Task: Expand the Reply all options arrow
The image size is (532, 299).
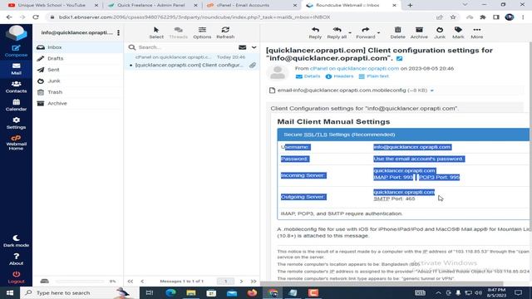Action: [x=350, y=33]
